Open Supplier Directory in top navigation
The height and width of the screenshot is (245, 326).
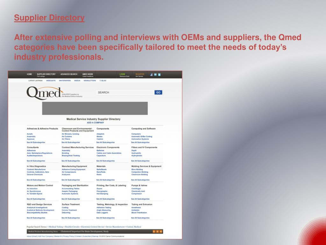46,74
